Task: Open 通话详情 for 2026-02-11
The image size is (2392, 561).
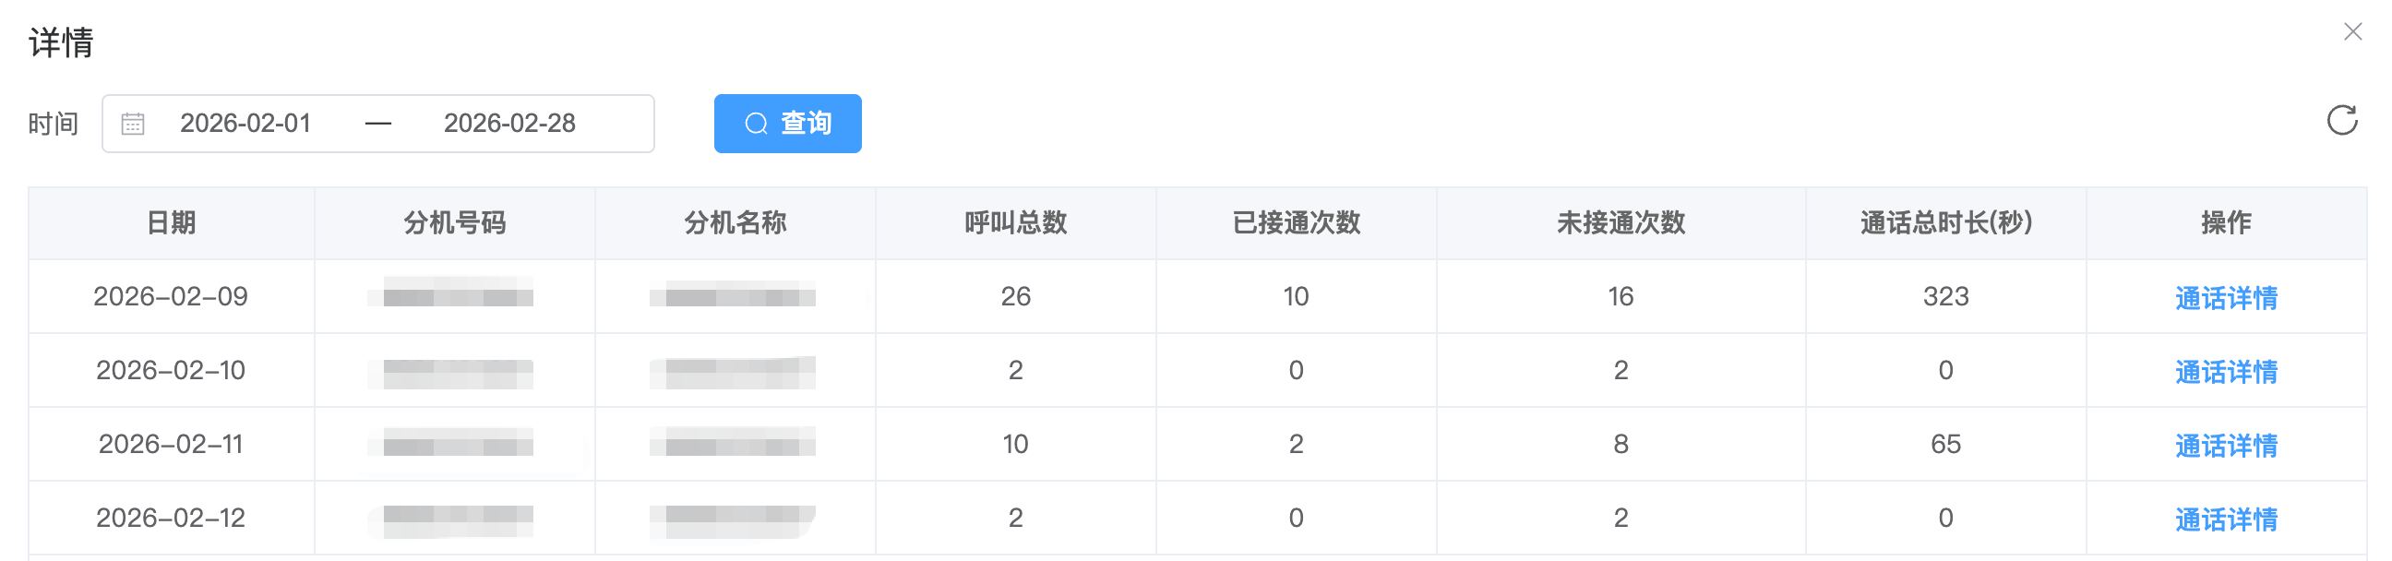Action: click(x=2225, y=446)
